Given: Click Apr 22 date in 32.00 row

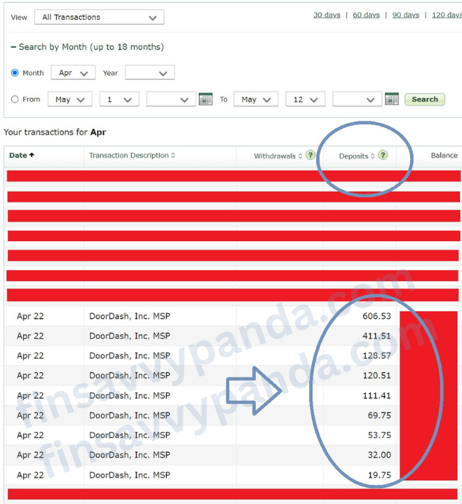Looking at the screenshot, I should [30, 455].
